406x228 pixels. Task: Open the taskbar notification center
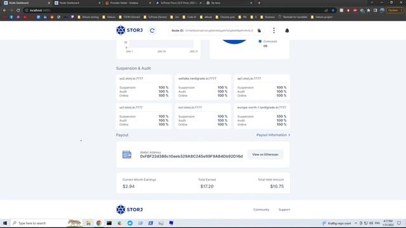[399, 223]
